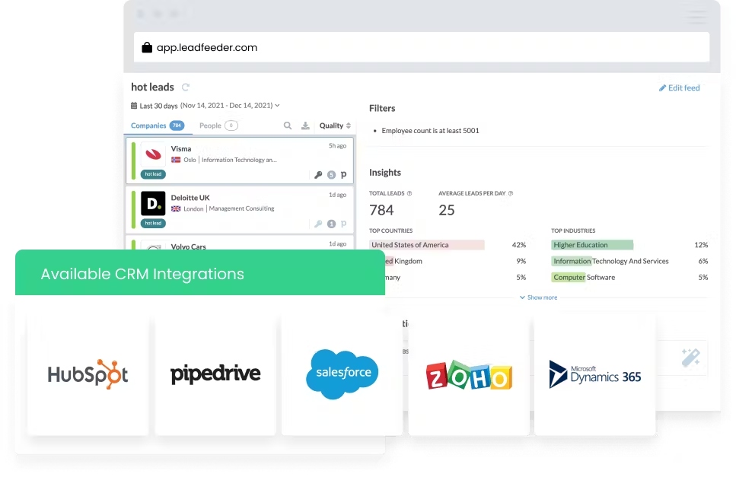Click the app.leadfeeder.com address bar
The image size is (736, 477).
click(421, 47)
